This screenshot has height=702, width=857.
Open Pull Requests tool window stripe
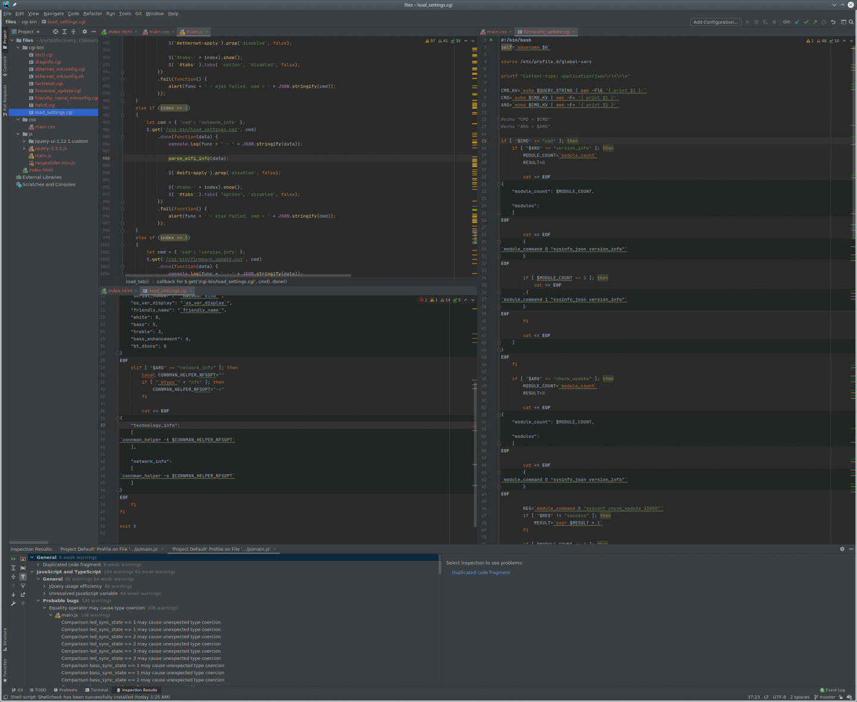click(5, 99)
